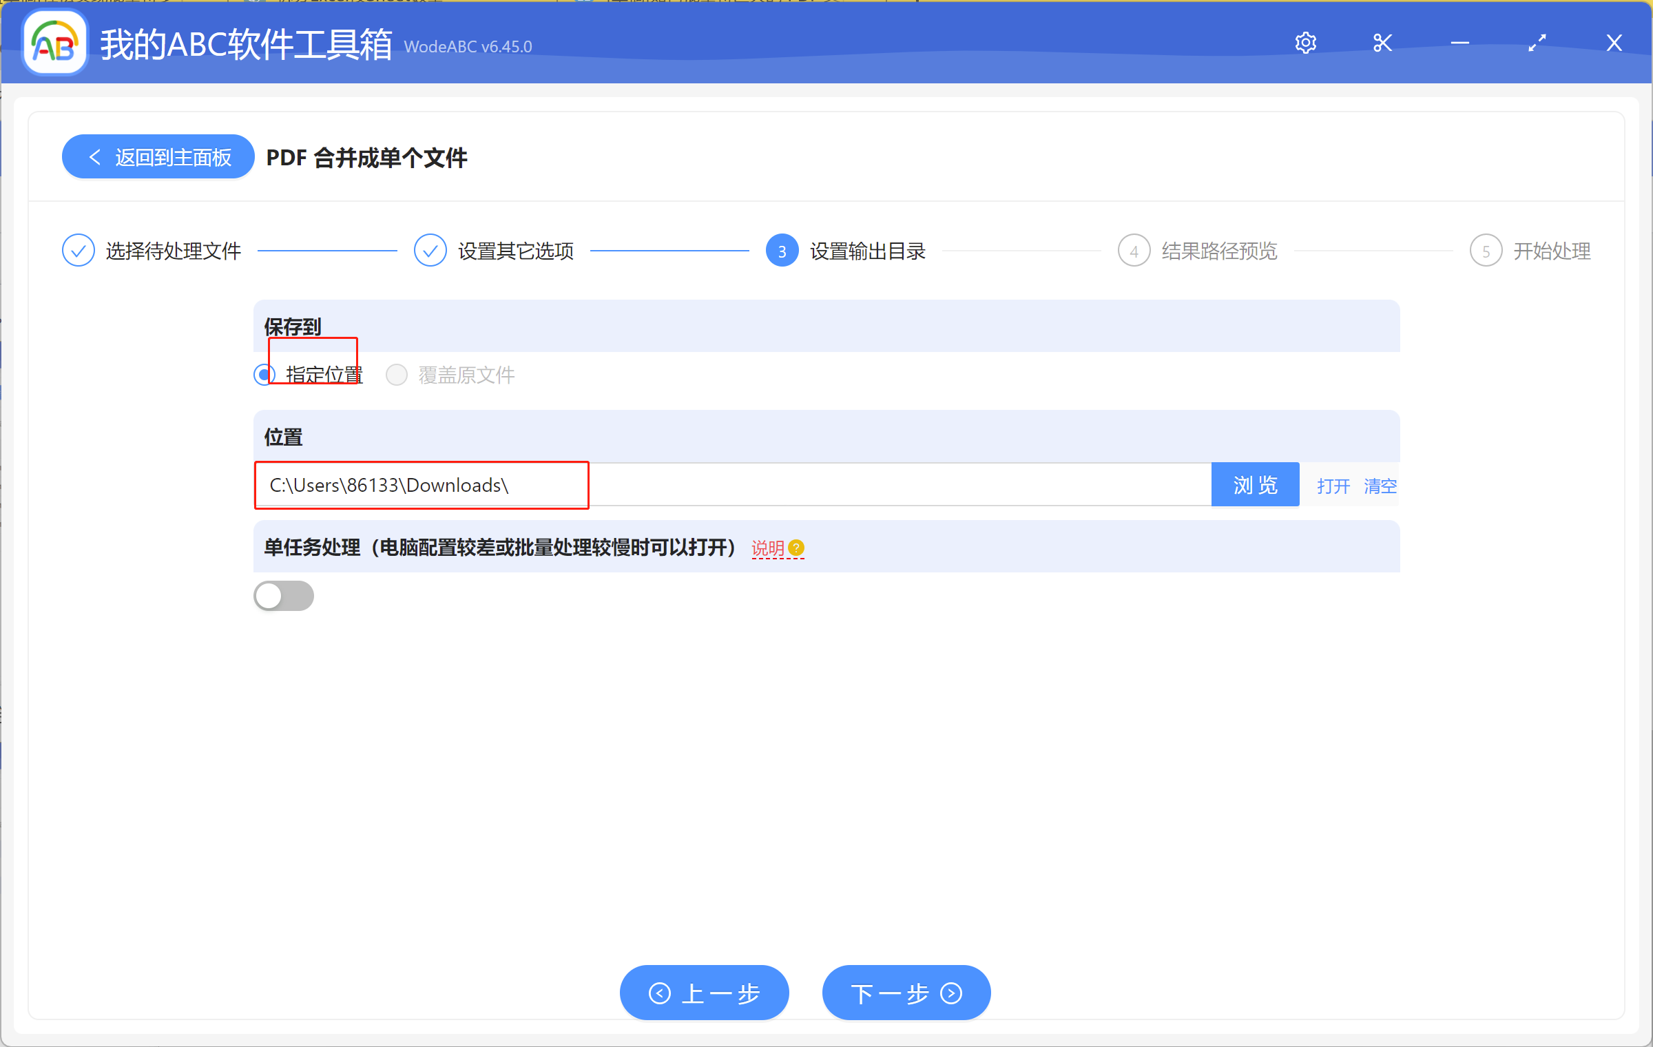Click the question mark icon beside 说明
The height and width of the screenshot is (1047, 1653).
click(796, 548)
